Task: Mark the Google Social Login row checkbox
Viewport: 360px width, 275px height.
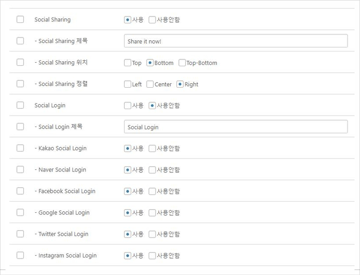Action: 20,212
